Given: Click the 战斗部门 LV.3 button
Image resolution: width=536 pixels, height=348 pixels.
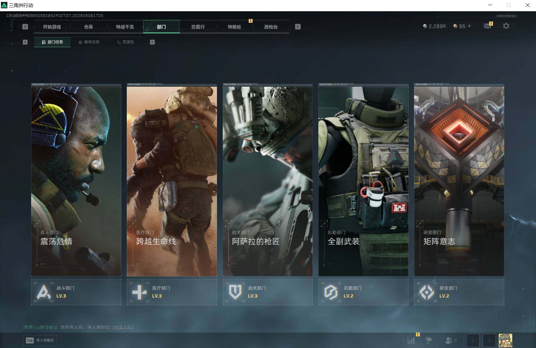Looking at the screenshot, I should coord(76,292).
